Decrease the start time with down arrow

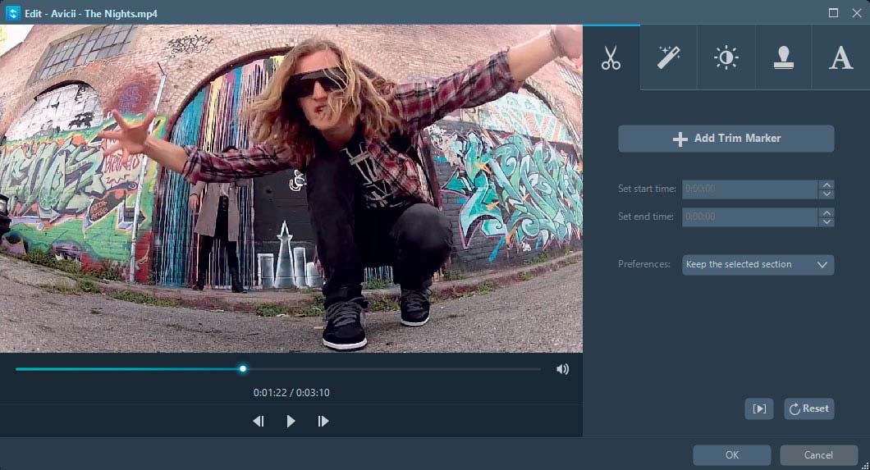(x=826, y=194)
